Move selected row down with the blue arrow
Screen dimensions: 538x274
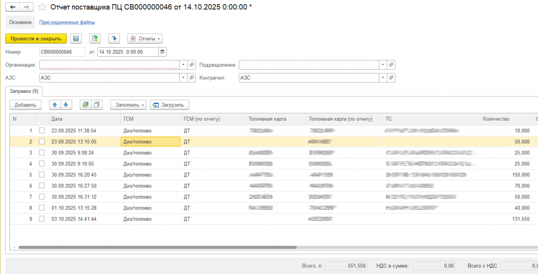click(66, 105)
